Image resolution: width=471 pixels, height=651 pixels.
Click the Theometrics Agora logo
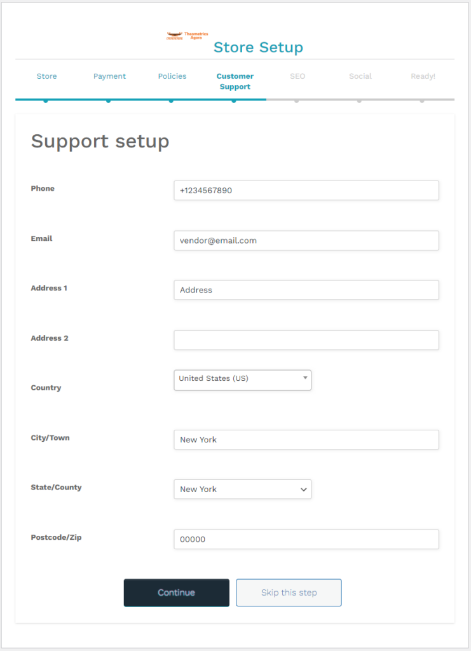pyautogui.click(x=187, y=36)
